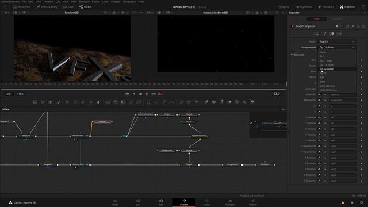Switch to the Deliver page
The image size is (368, 207).
pyautogui.click(x=253, y=202)
